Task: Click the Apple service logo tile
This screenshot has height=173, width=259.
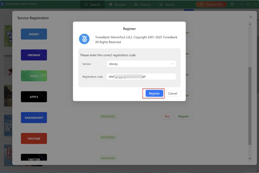Action: click(x=34, y=97)
